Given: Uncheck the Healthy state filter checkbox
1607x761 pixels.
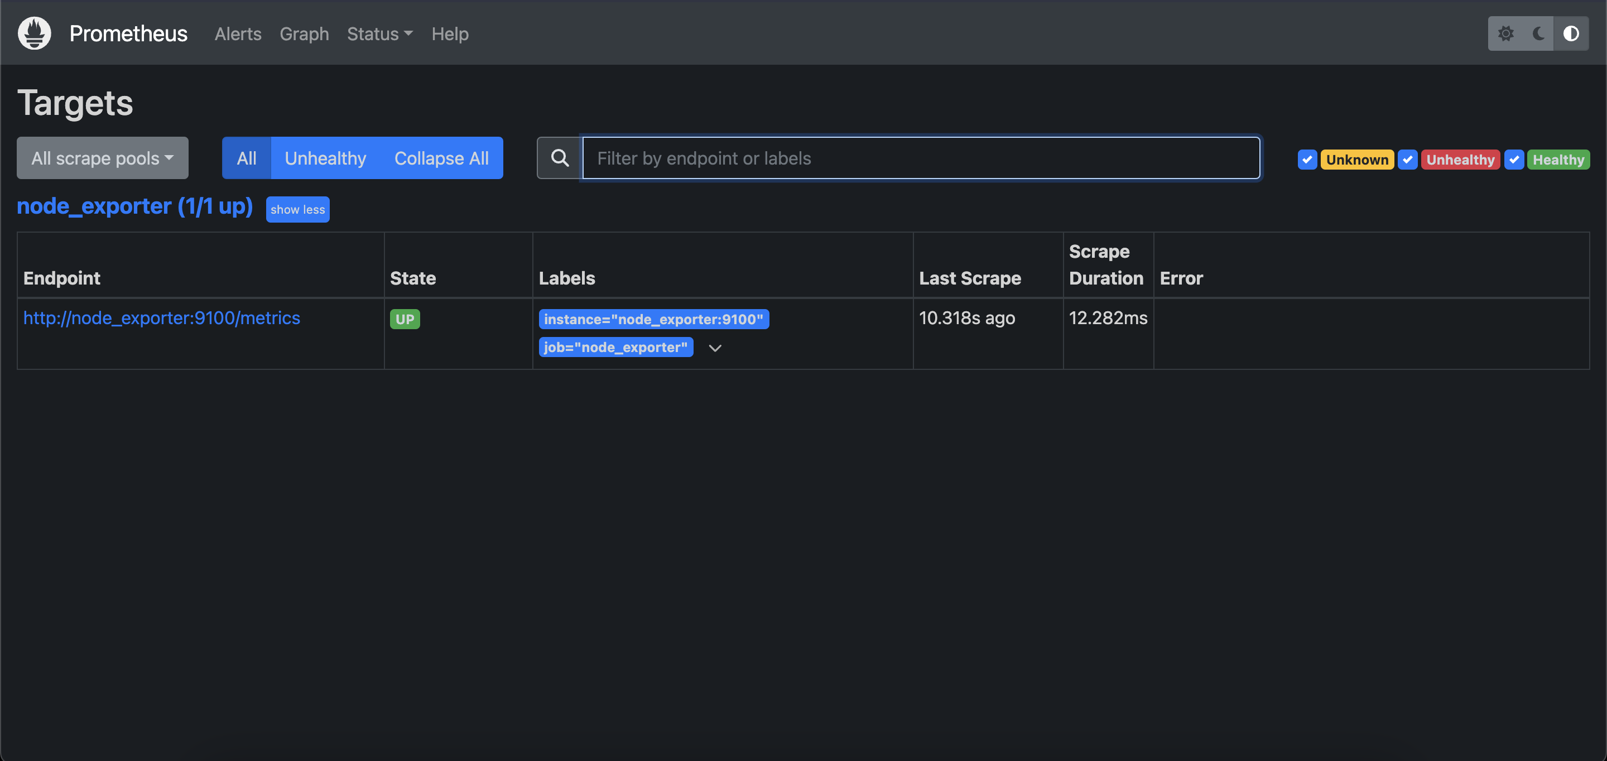Looking at the screenshot, I should 1514,160.
